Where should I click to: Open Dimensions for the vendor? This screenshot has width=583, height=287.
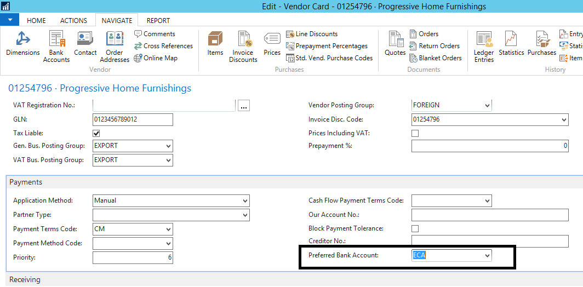coord(22,44)
